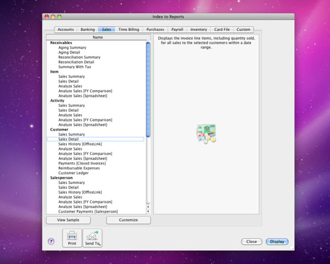Select Analyze Sales under Customer
This screenshot has width=330, height=264.
coord(70,149)
